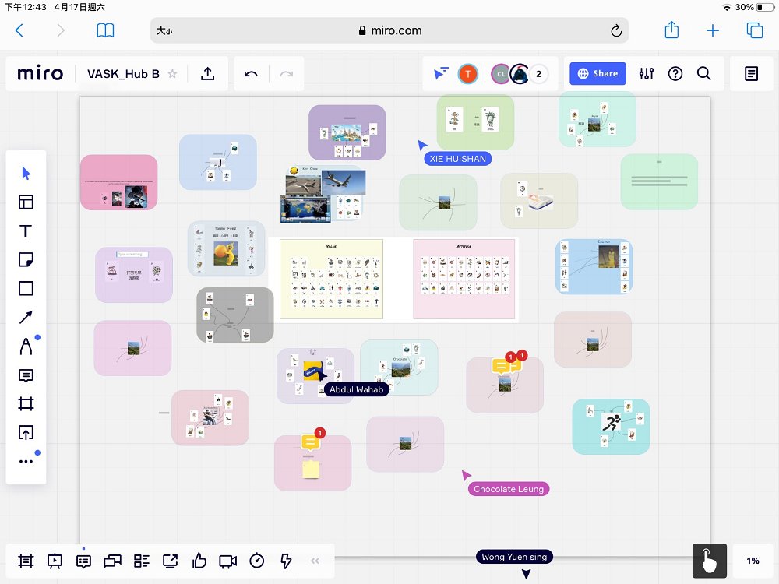The image size is (779, 584).
Task: Open the Upload tool
Action: [x=26, y=432]
